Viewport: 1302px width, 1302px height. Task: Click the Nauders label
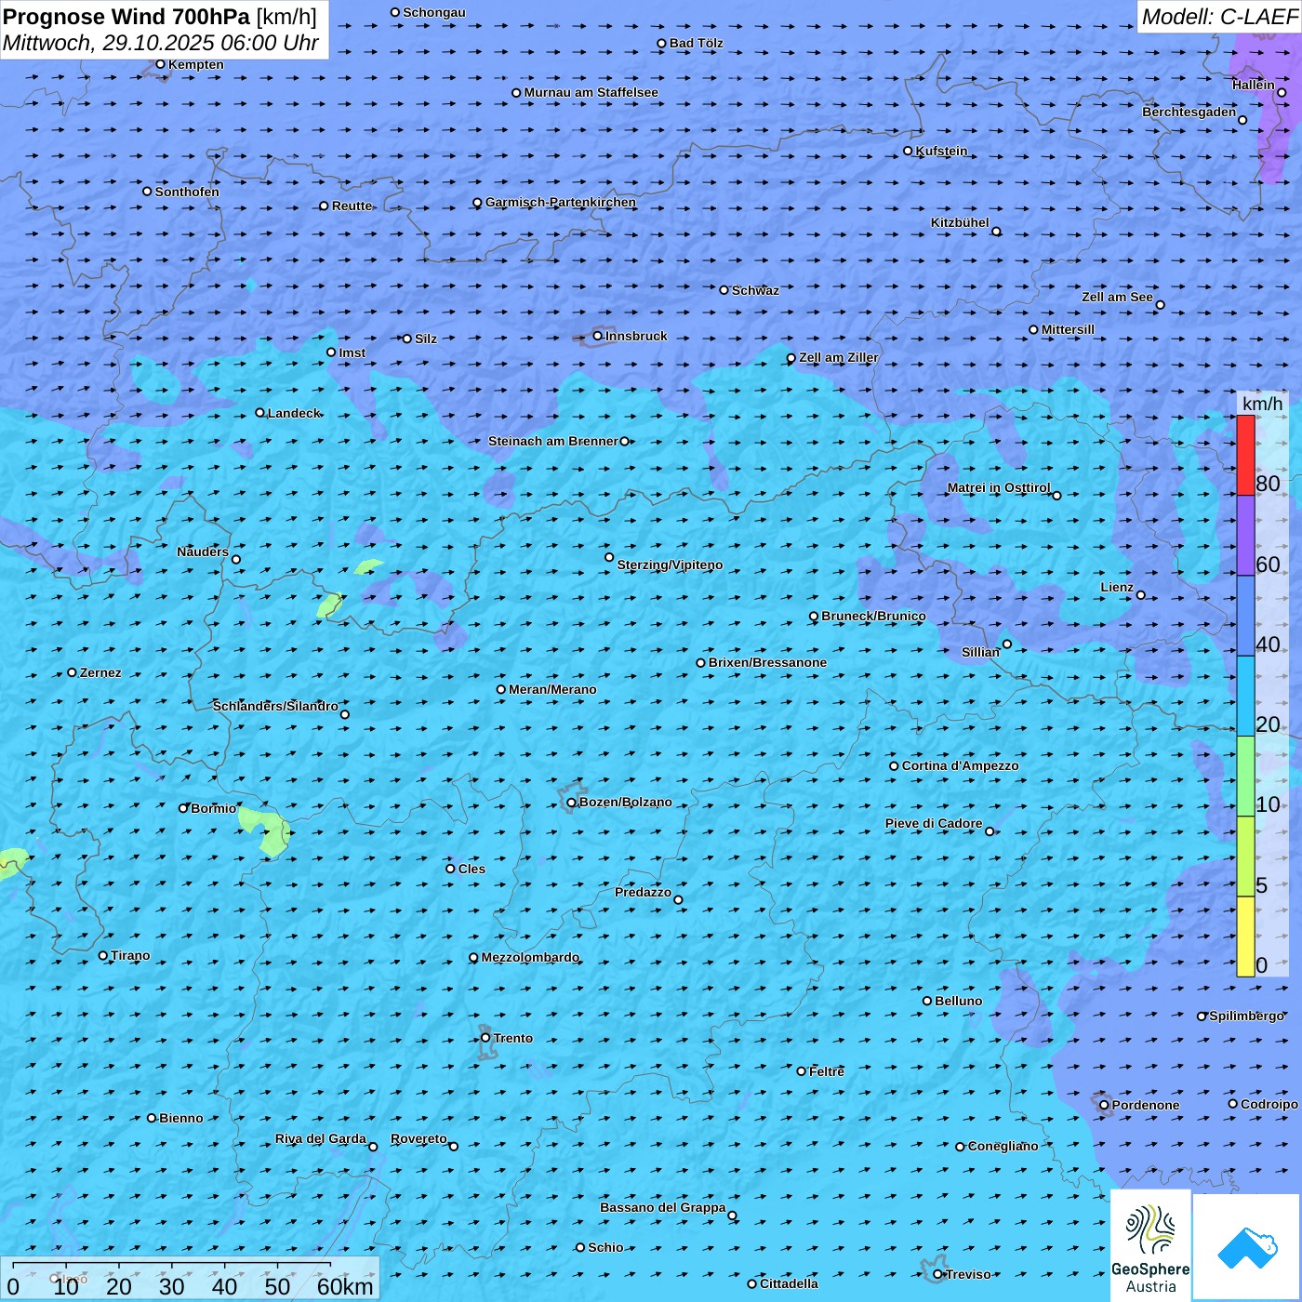coord(203,551)
